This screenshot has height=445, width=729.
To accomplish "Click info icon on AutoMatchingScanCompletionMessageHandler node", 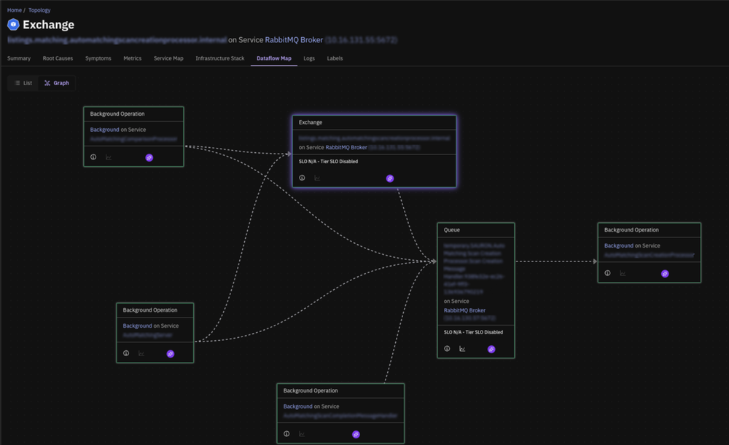I will (287, 434).
